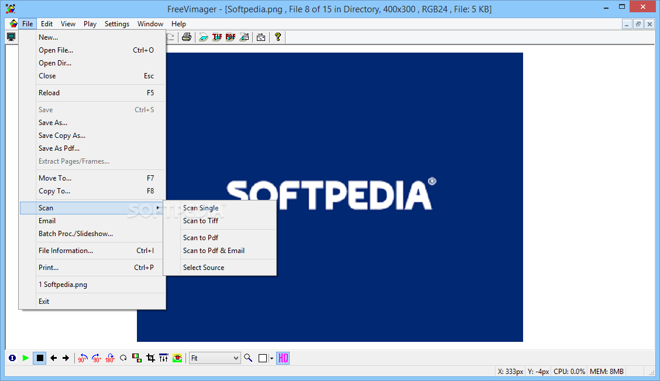Viewport: 660px width, 381px height.
Task: Select the Crop tool
Action: 150,358
